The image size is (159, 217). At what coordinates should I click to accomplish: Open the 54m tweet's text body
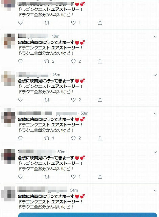pyautogui.click(x=51, y=202)
